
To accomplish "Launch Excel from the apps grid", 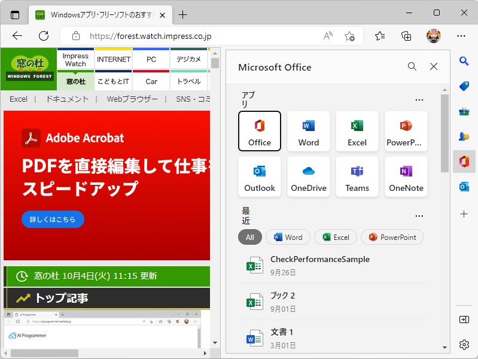I will [x=357, y=131].
